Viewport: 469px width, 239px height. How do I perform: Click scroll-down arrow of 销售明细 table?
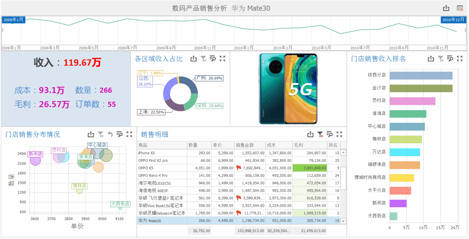point(343,221)
